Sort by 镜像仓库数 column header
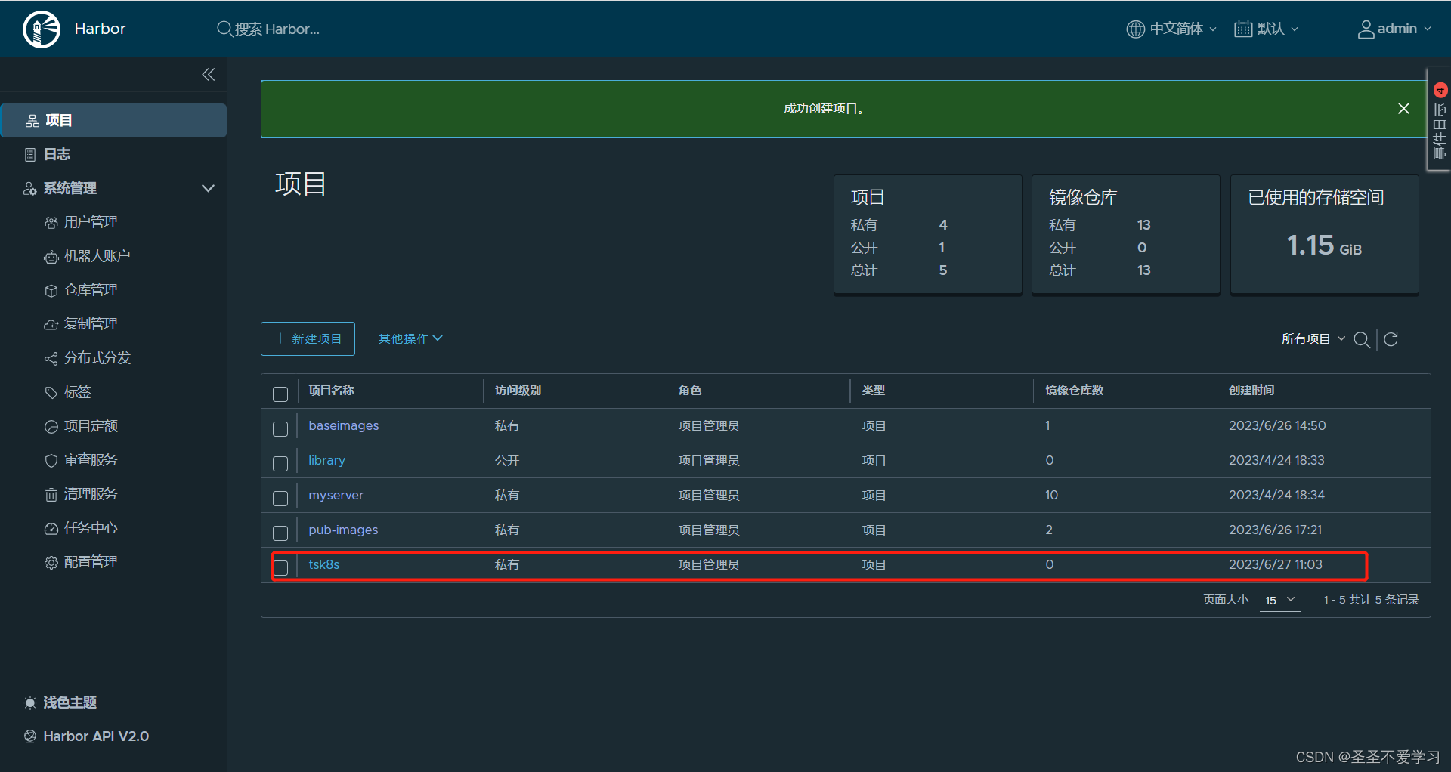 [x=1074, y=391]
